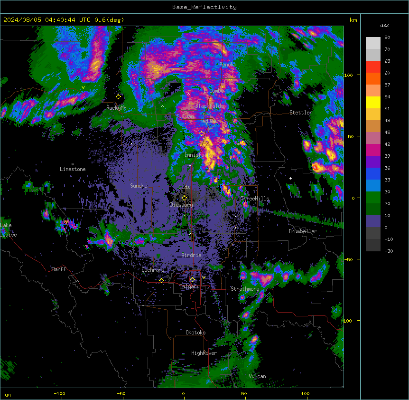Viewport: 409px width, 400px height.
Task: Select the magenta 42 dBZ legend swatch
Action: pyautogui.click(x=373, y=150)
